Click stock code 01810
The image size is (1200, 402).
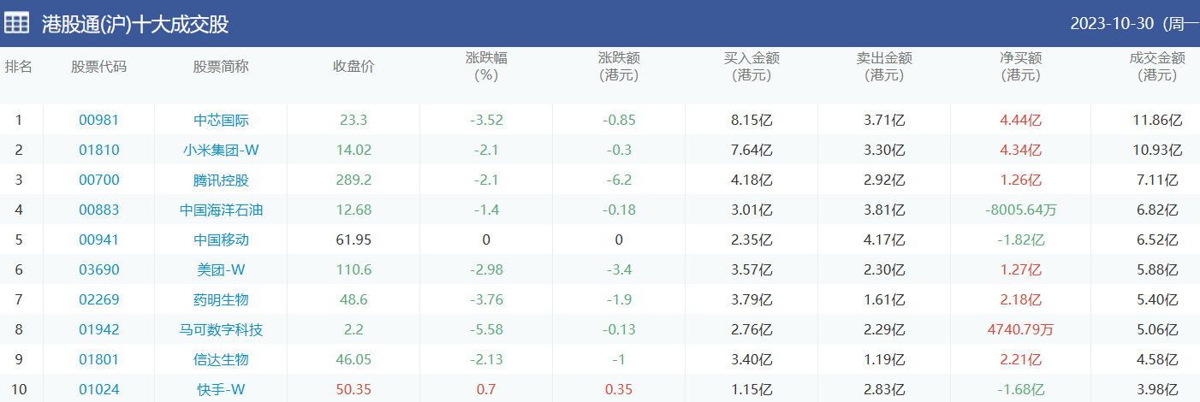coord(98,151)
